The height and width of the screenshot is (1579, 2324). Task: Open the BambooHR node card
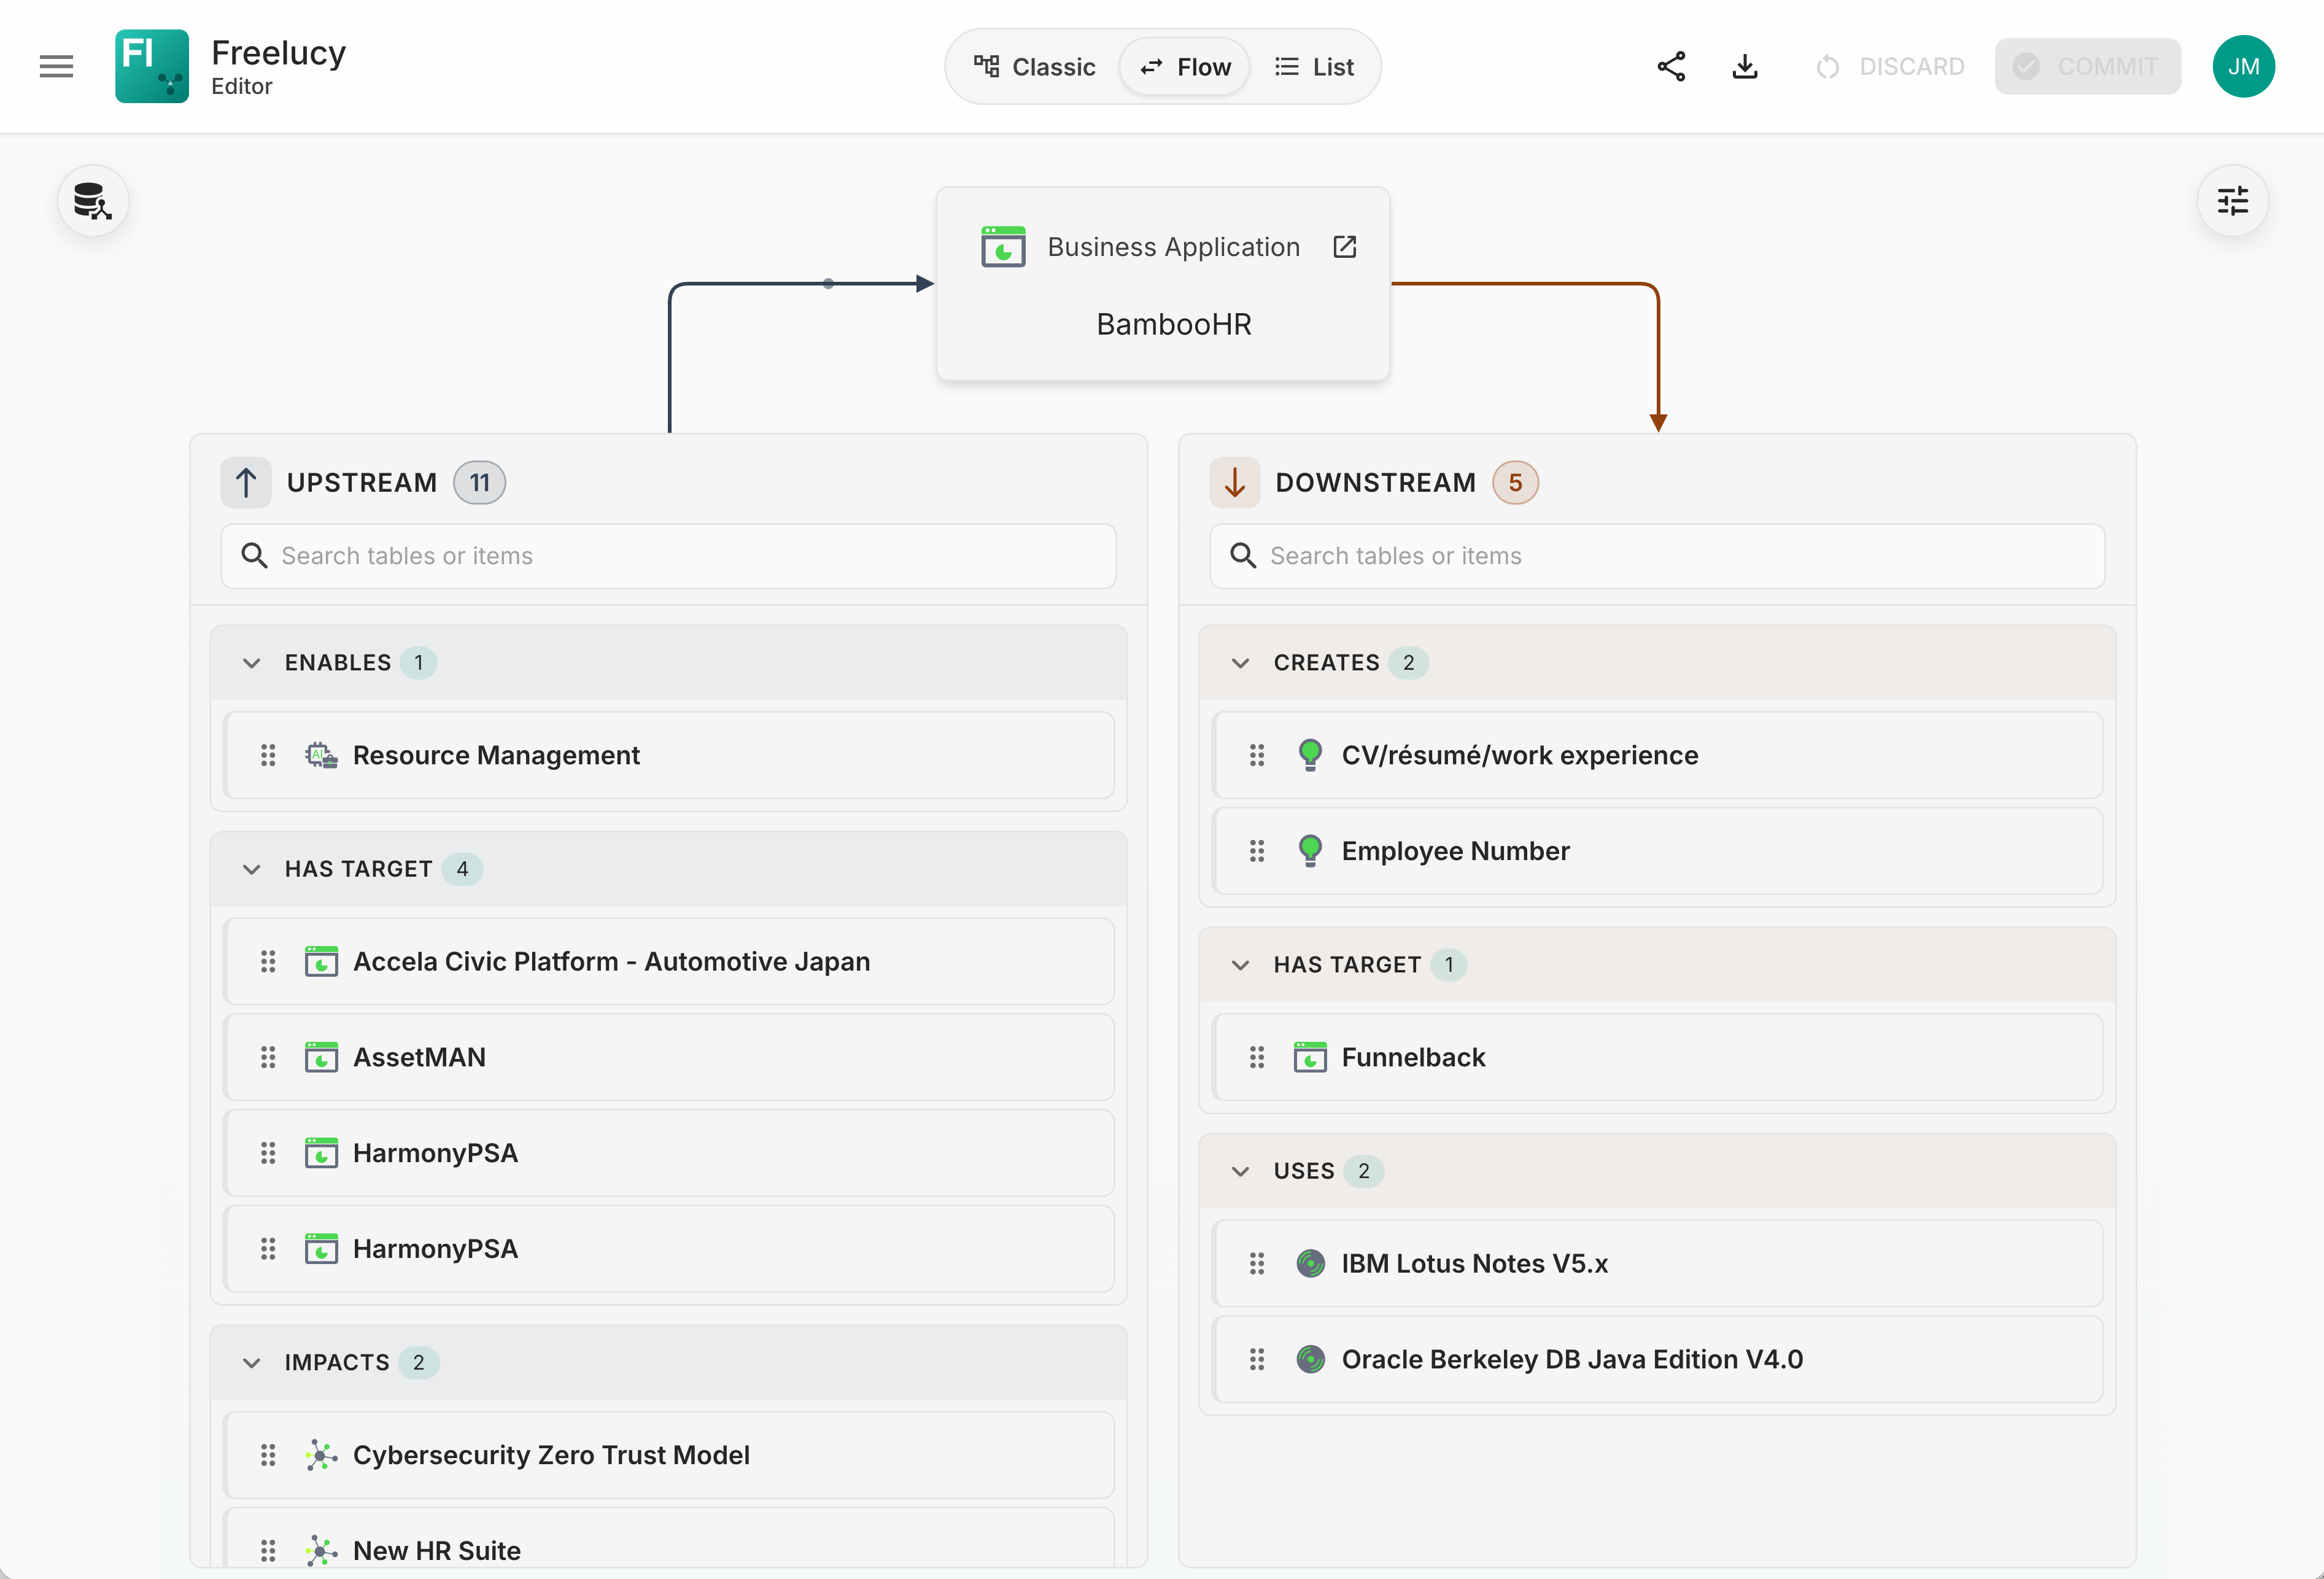(1163, 284)
